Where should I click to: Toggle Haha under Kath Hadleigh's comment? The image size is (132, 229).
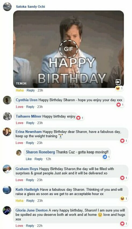point(20,201)
